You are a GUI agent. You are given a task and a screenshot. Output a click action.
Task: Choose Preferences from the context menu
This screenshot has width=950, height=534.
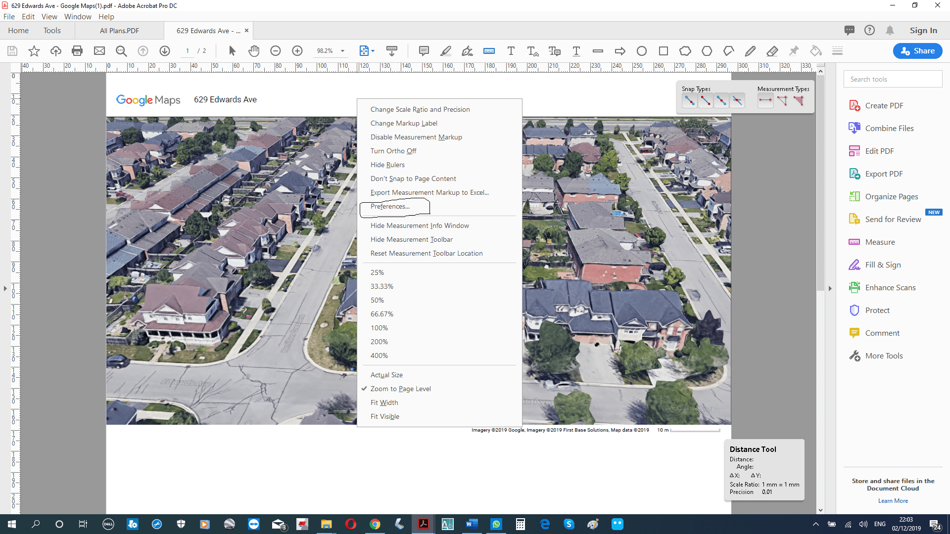tap(390, 206)
